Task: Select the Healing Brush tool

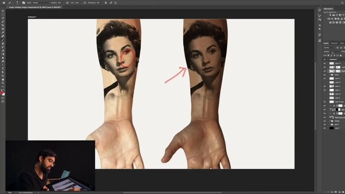Action: click(x=3, y=36)
